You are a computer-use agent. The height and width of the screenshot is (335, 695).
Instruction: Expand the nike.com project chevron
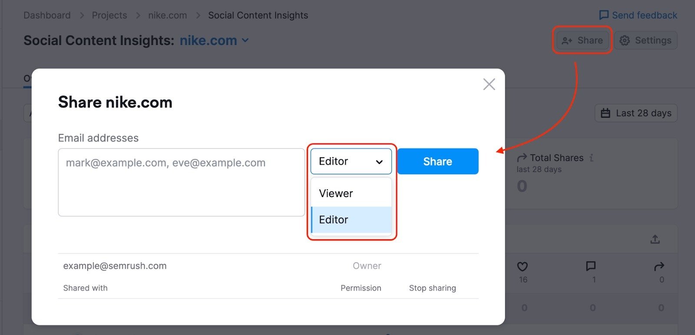pyautogui.click(x=245, y=40)
